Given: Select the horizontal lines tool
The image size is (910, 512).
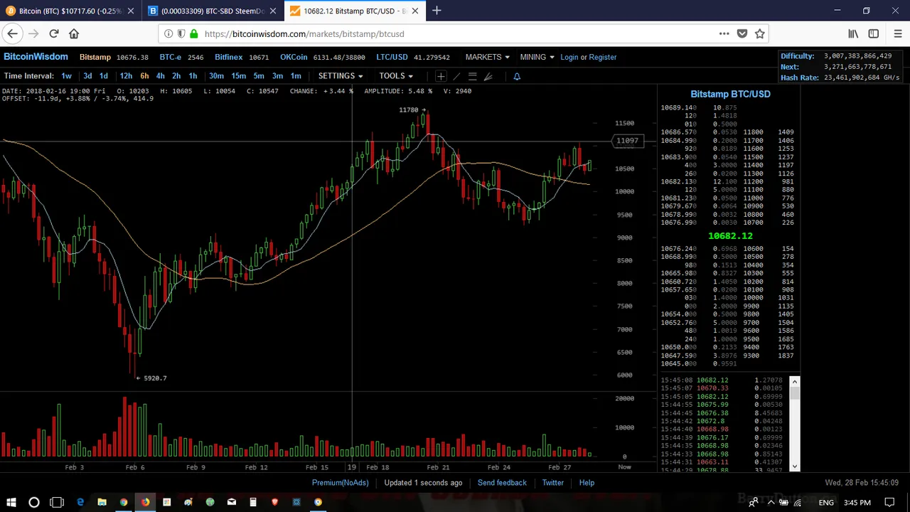Looking at the screenshot, I should point(472,76).
